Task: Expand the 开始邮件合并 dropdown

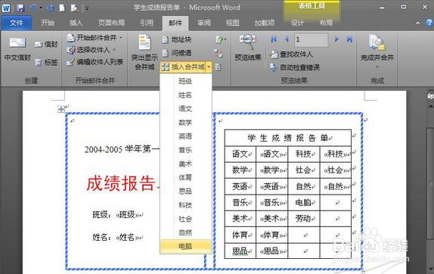Action: [x=121, y=38]
